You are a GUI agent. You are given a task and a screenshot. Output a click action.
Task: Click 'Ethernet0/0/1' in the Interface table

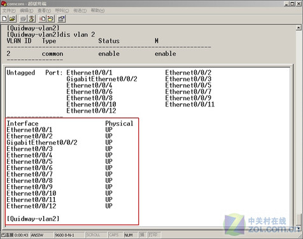29,130
